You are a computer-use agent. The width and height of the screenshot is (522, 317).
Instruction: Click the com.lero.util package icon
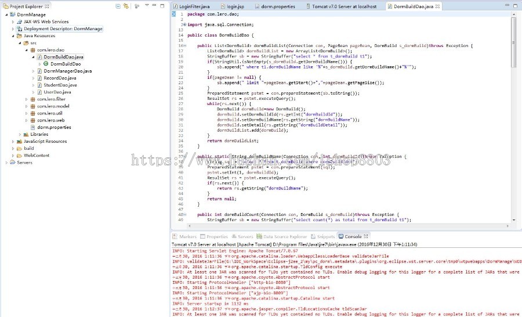32,113
